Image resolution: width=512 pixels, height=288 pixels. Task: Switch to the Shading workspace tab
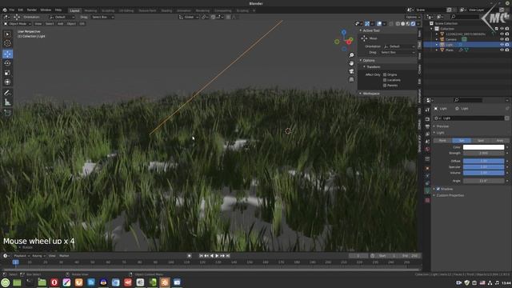[166, 10]
